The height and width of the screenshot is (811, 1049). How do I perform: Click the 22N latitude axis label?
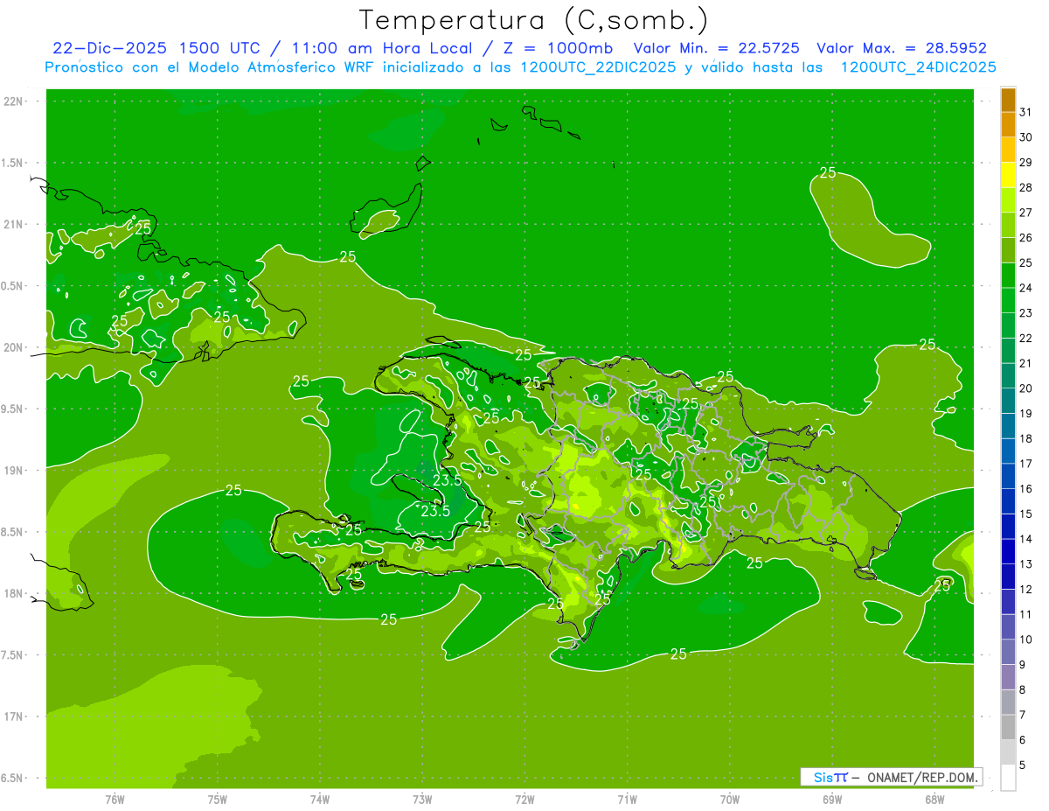coord(13,101)
